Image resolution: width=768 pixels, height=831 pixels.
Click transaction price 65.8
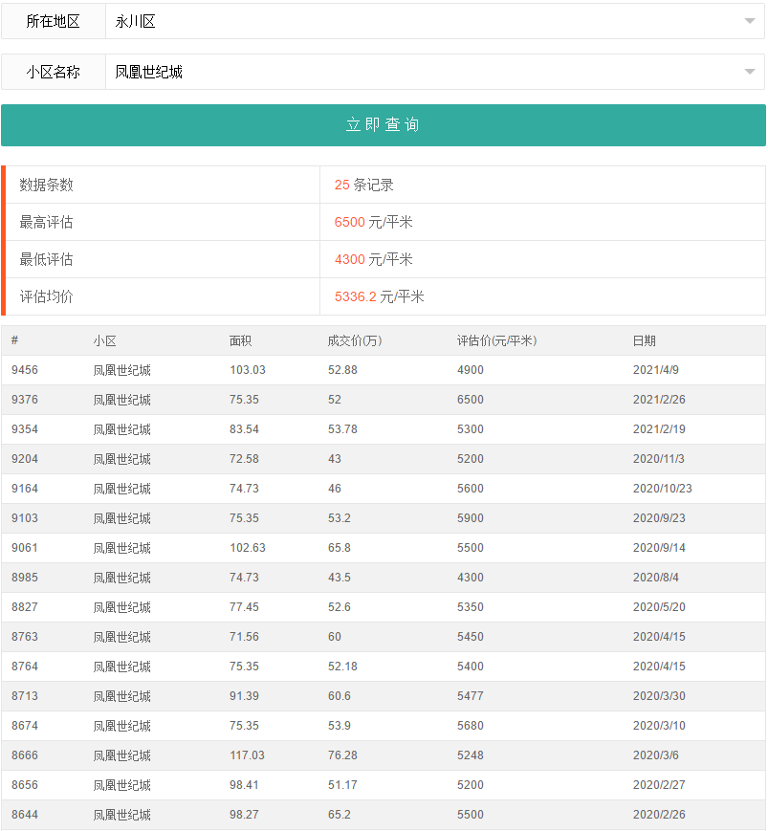coord(340,548)
